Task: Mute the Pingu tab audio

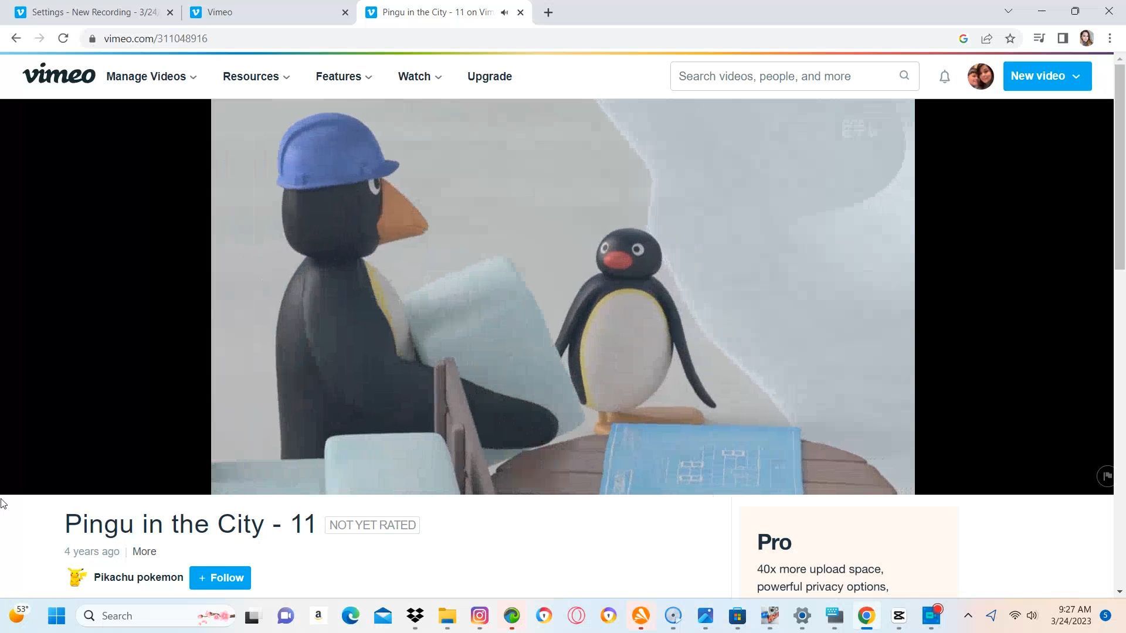Action: 504,12
